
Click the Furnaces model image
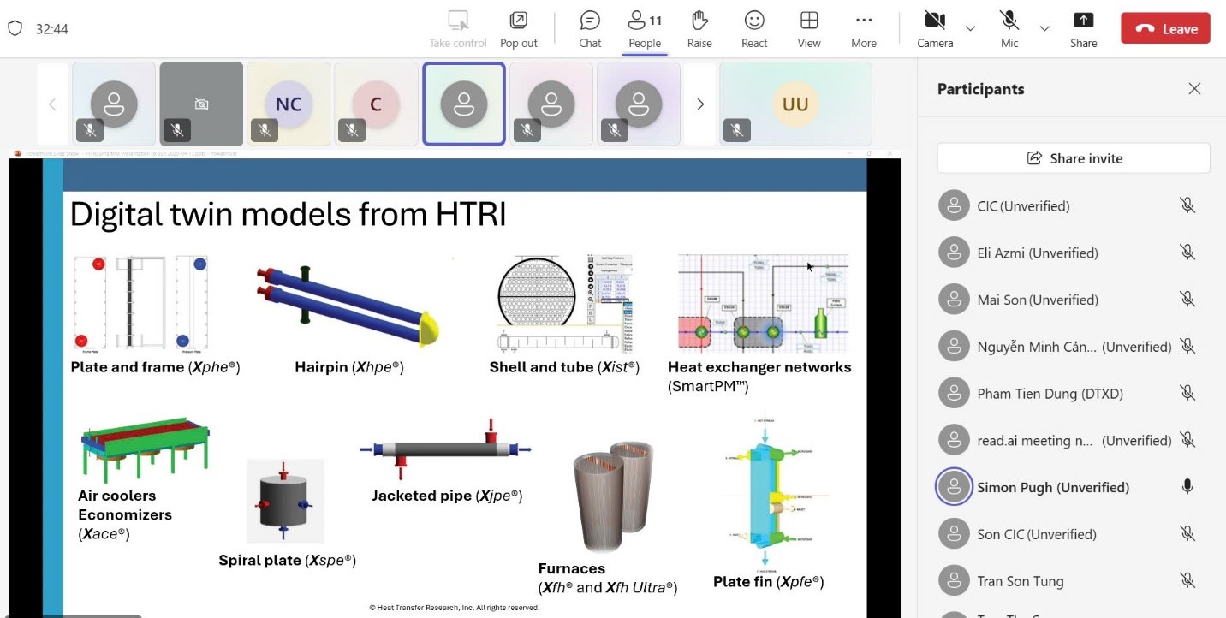click(613, 497)
